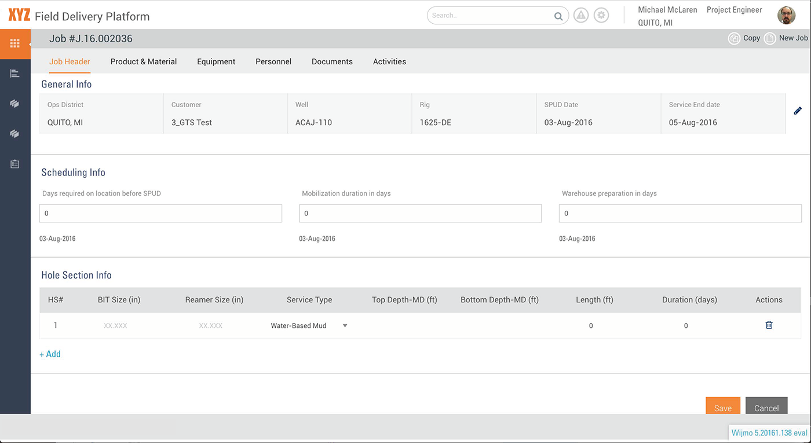Click the BIT Size (in) column header
This screenshot has height=443, width=811.
pyautogui.click(x=119, y=299)
